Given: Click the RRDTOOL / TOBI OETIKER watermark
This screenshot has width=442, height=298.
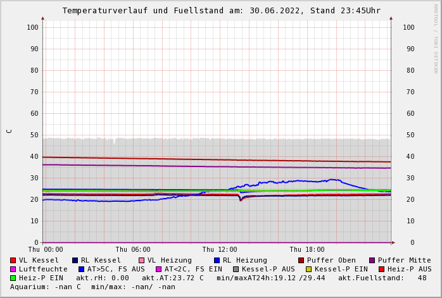Looking at the screenshot, I should pos(436,38).
